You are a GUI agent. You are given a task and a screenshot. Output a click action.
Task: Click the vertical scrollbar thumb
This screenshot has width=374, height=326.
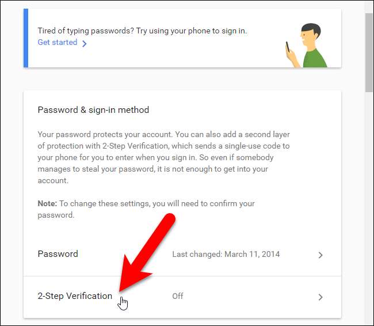click(369, 52)
